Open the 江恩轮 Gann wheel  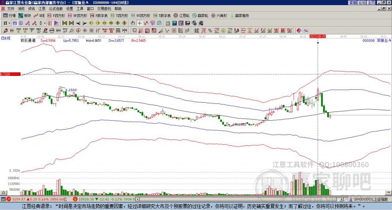pyautogui.click(x=181, y=15)
